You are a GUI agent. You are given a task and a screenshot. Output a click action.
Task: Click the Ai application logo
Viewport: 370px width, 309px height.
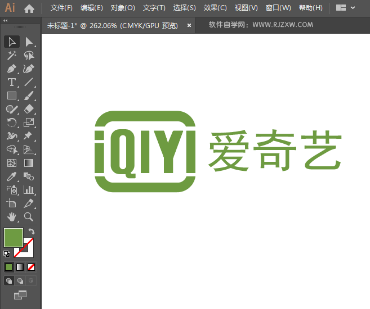click(x=10, y=8)
